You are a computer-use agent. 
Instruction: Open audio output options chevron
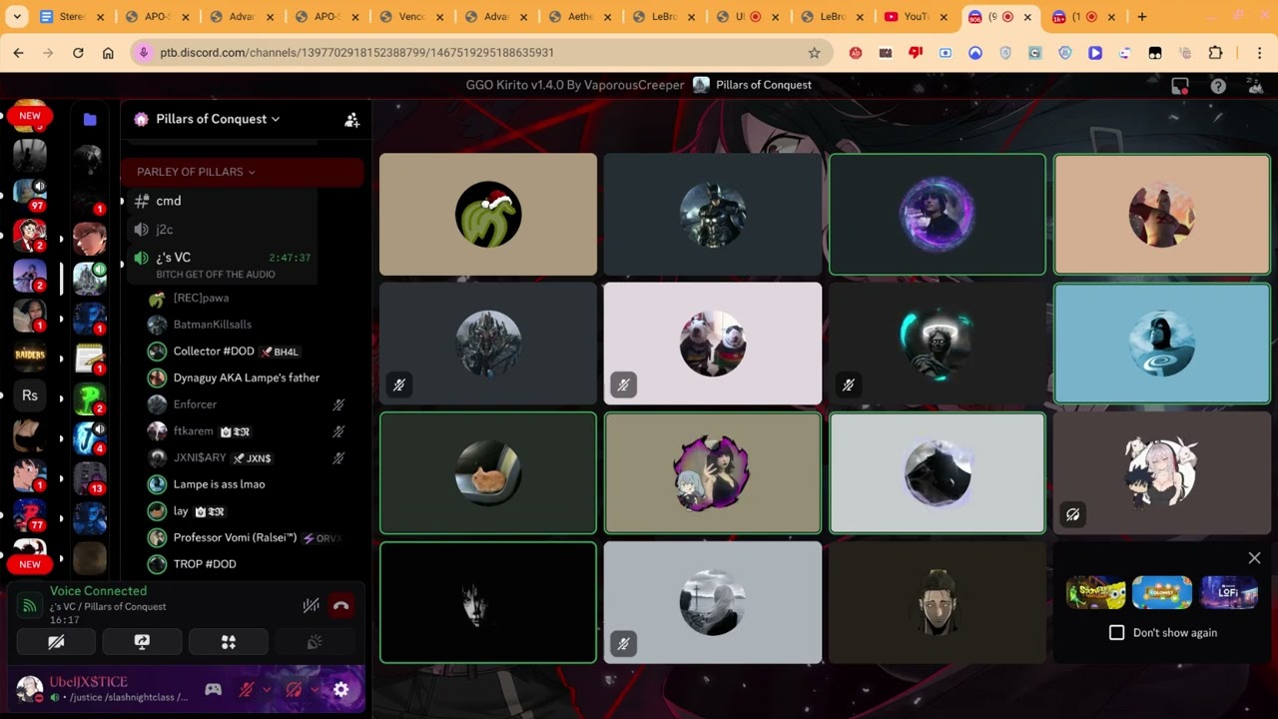[x=315, y=689]
